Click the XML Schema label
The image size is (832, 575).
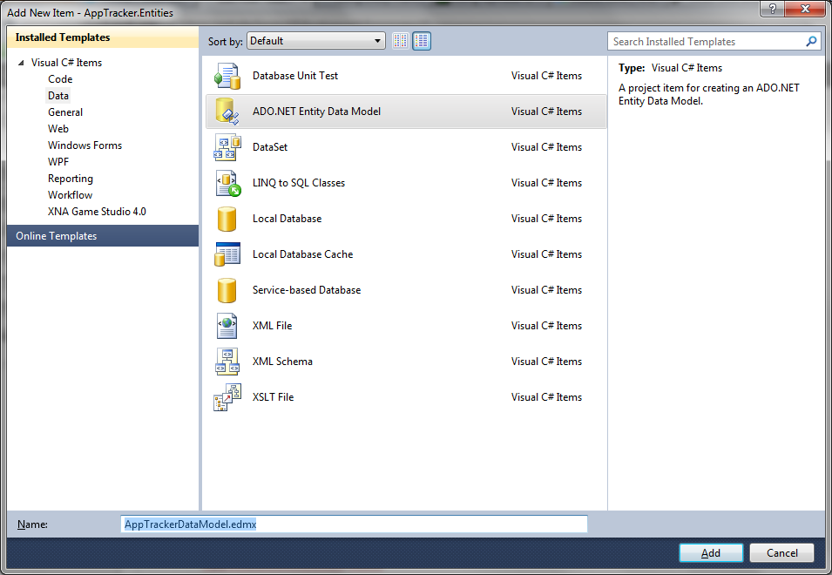coord(282,362)
